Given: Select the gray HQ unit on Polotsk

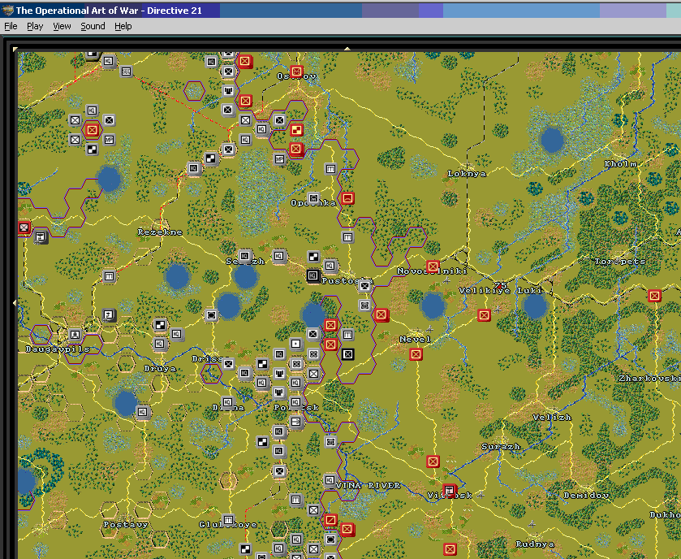Looking at the screenshot, I should 295,402.
